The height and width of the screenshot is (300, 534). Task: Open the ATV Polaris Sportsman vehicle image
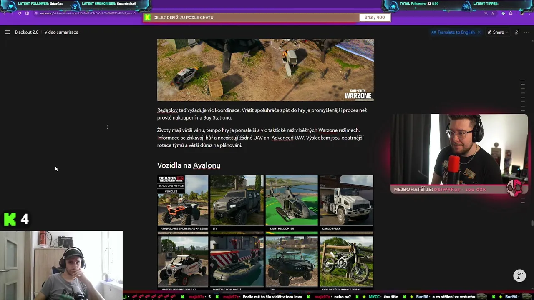click(x=183, y=203)
